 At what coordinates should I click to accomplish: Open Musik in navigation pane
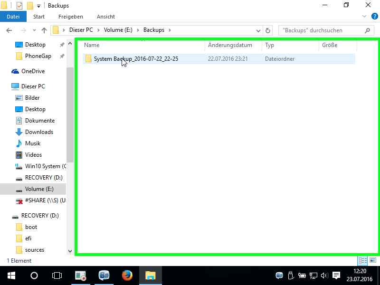33,143
